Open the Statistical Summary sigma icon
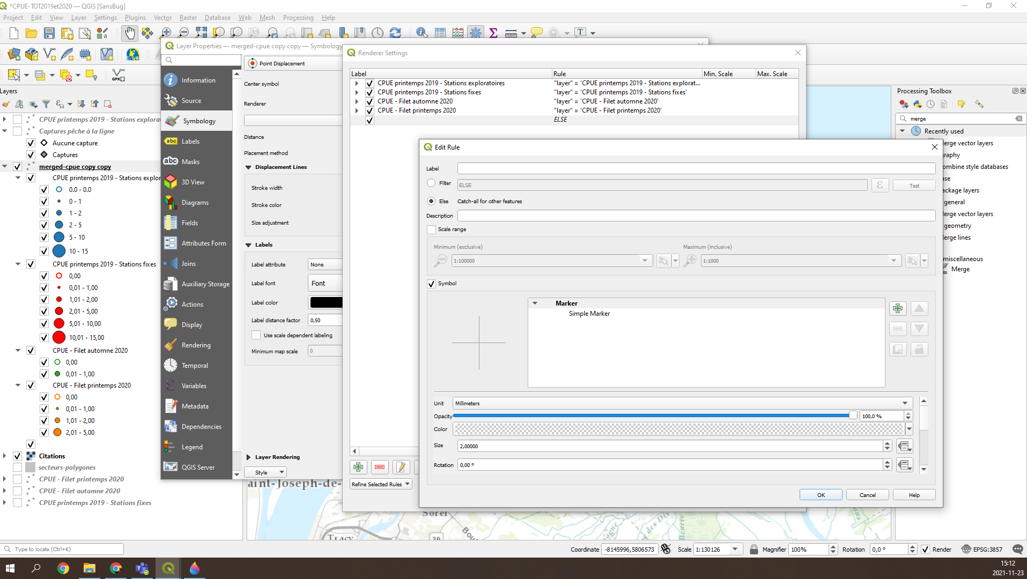This screenshot has width=1027, height=579. point(493,33)
